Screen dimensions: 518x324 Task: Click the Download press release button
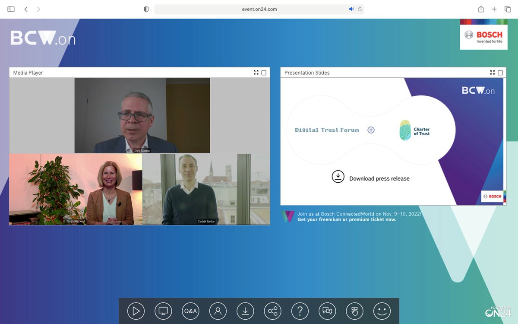pos(370,177)
